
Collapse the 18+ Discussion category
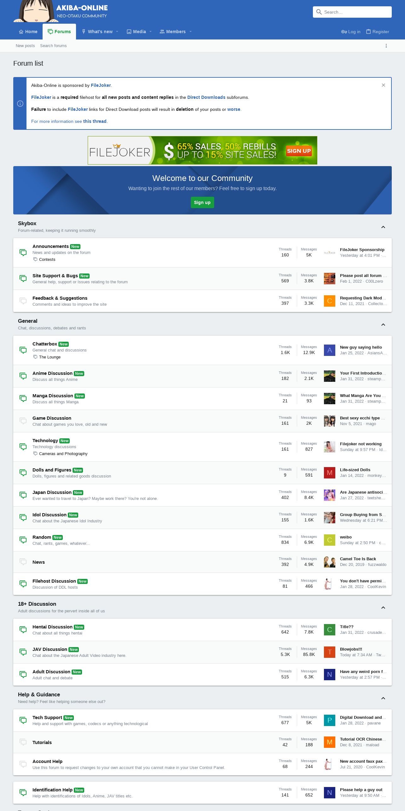tap(383, 608)
